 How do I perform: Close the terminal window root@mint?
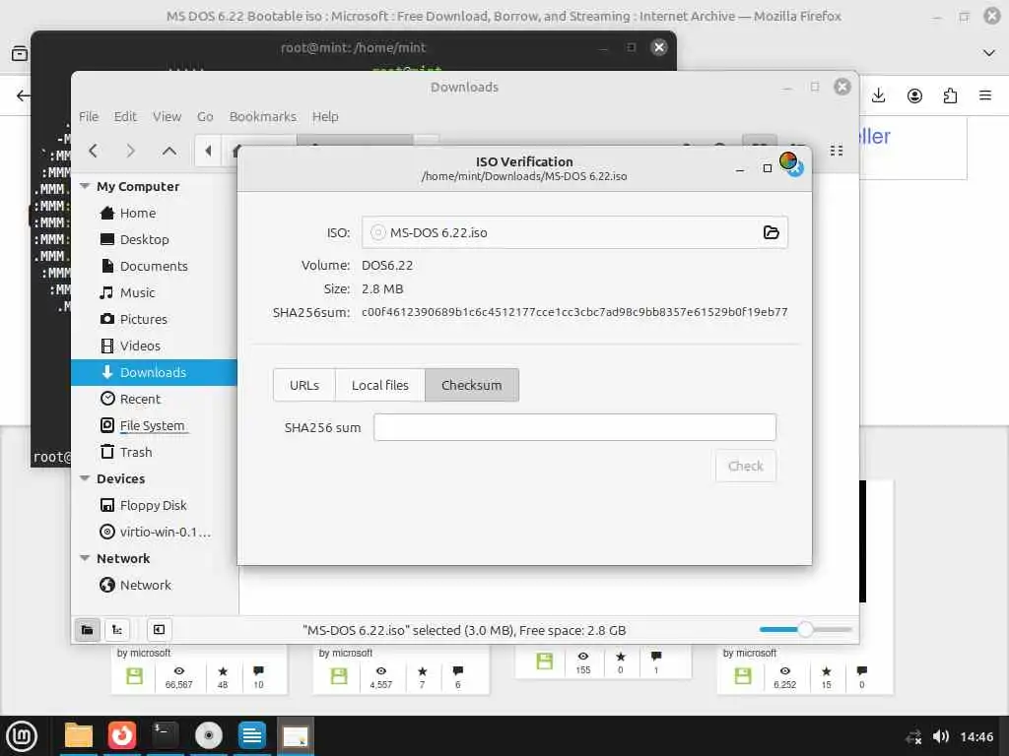pyautogui.click(x=659, y=47)
